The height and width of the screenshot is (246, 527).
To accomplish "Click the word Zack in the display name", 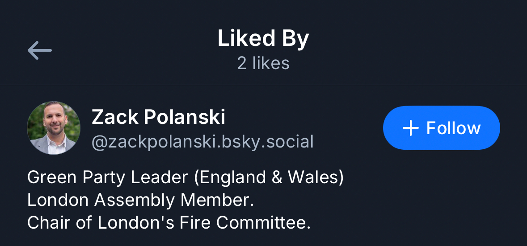I will [x=114, y=117].
